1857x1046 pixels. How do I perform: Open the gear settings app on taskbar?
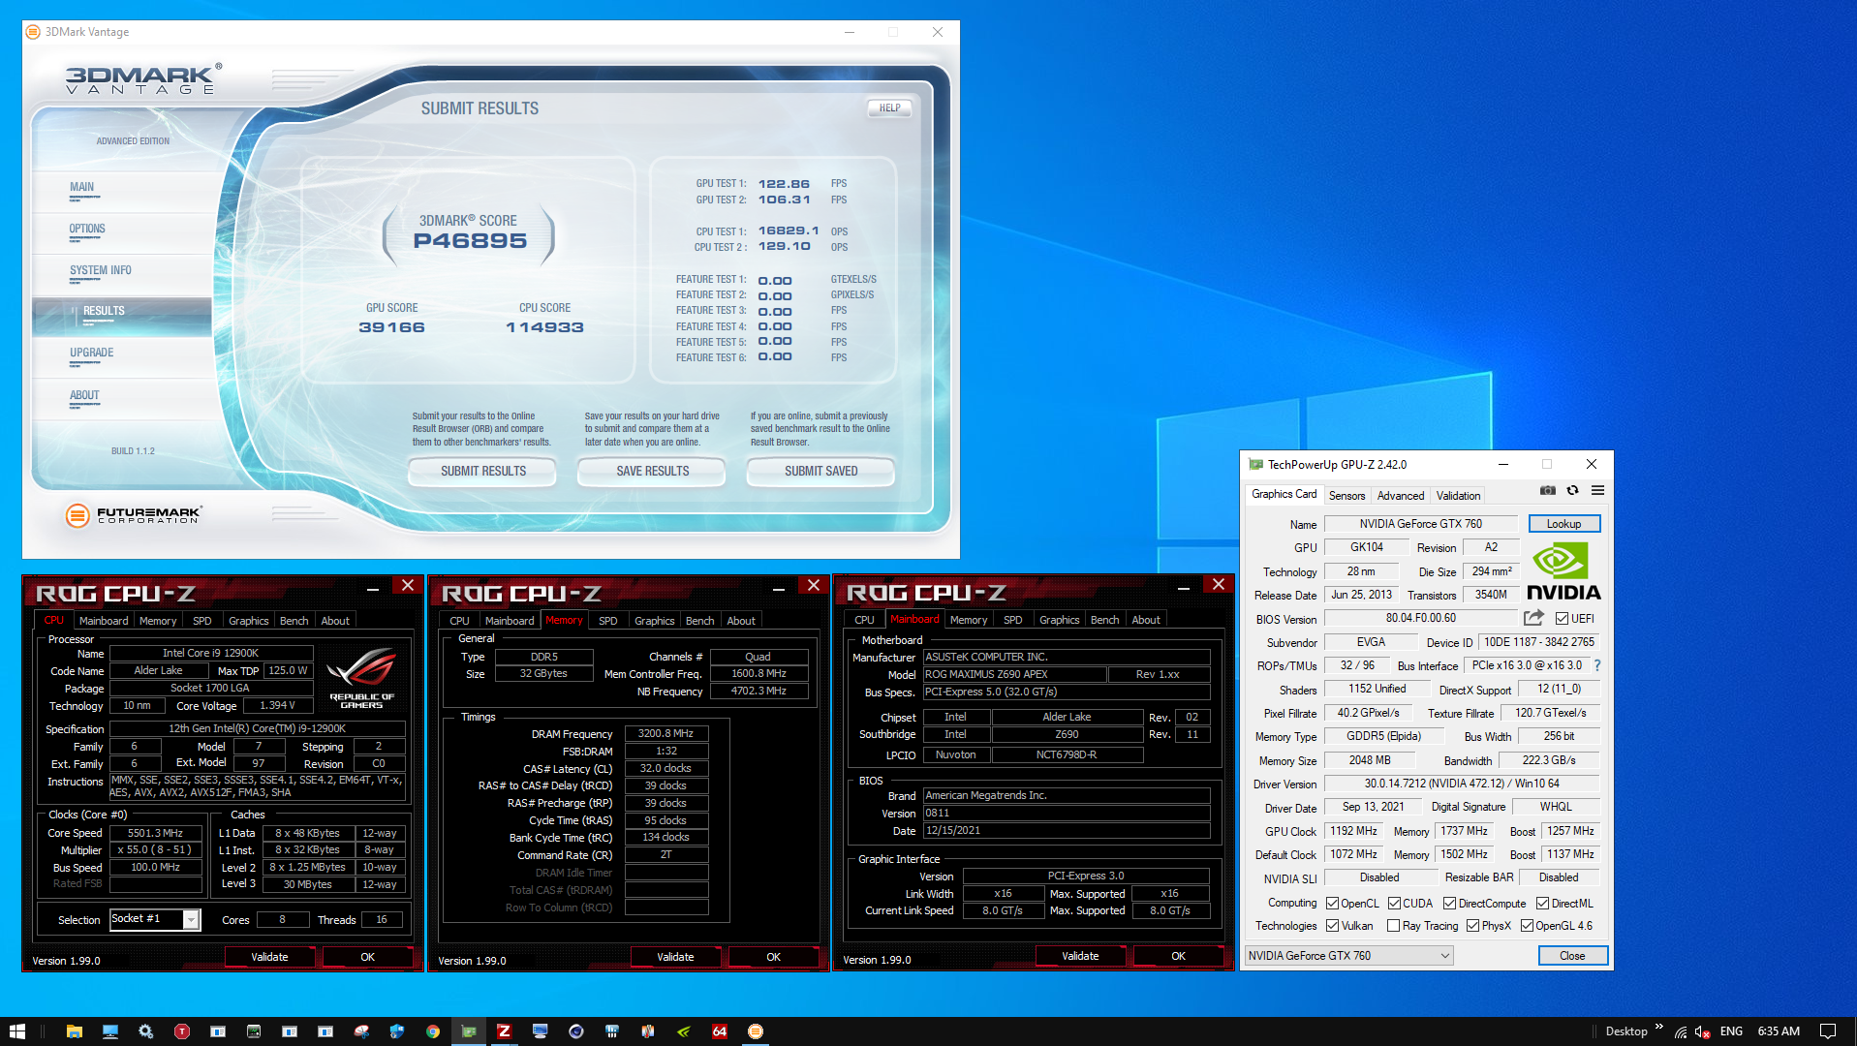[x=145, y=1031]
